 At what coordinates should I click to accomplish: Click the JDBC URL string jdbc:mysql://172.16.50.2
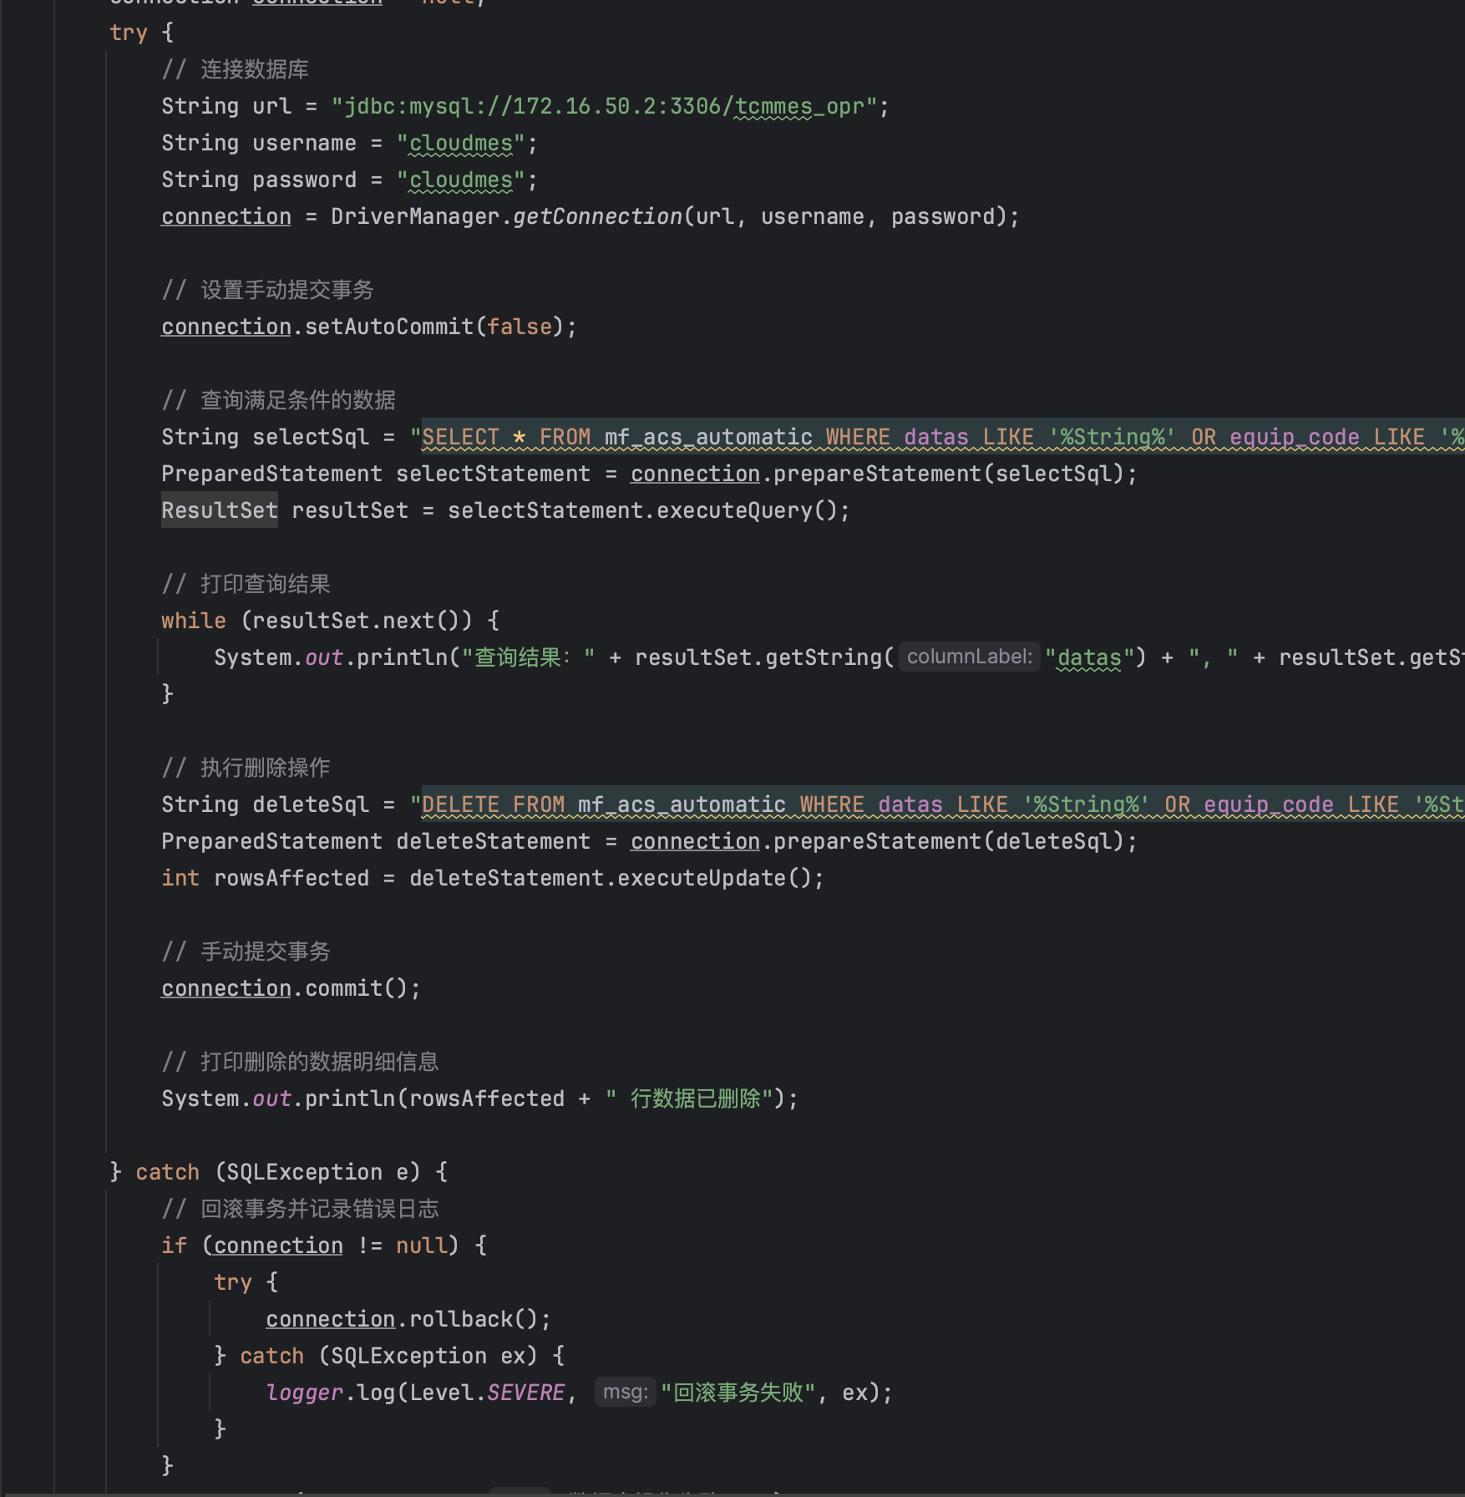[605, 106]
